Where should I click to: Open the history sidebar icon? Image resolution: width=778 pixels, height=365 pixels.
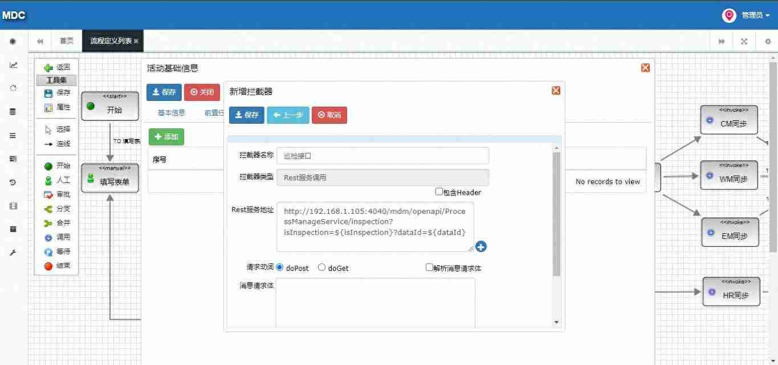click(13, 182)
